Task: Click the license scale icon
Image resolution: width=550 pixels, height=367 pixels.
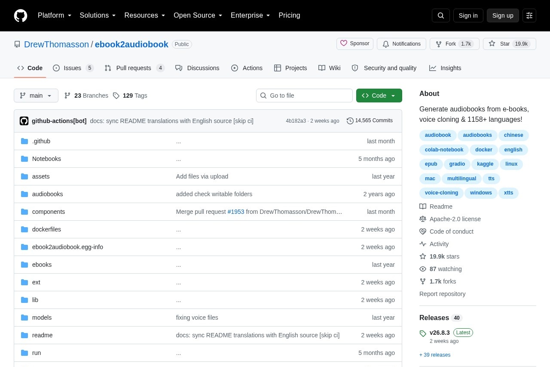Action: click(423, 219)
